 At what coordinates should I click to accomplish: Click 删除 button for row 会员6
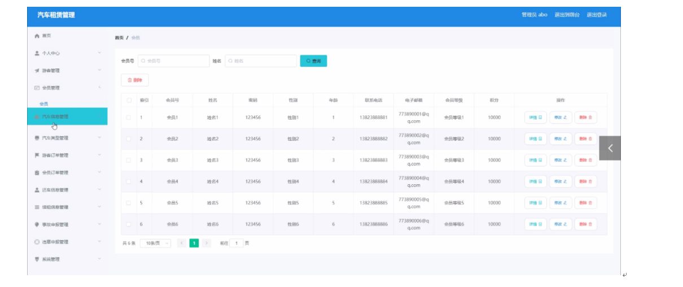tap(585, 224)
